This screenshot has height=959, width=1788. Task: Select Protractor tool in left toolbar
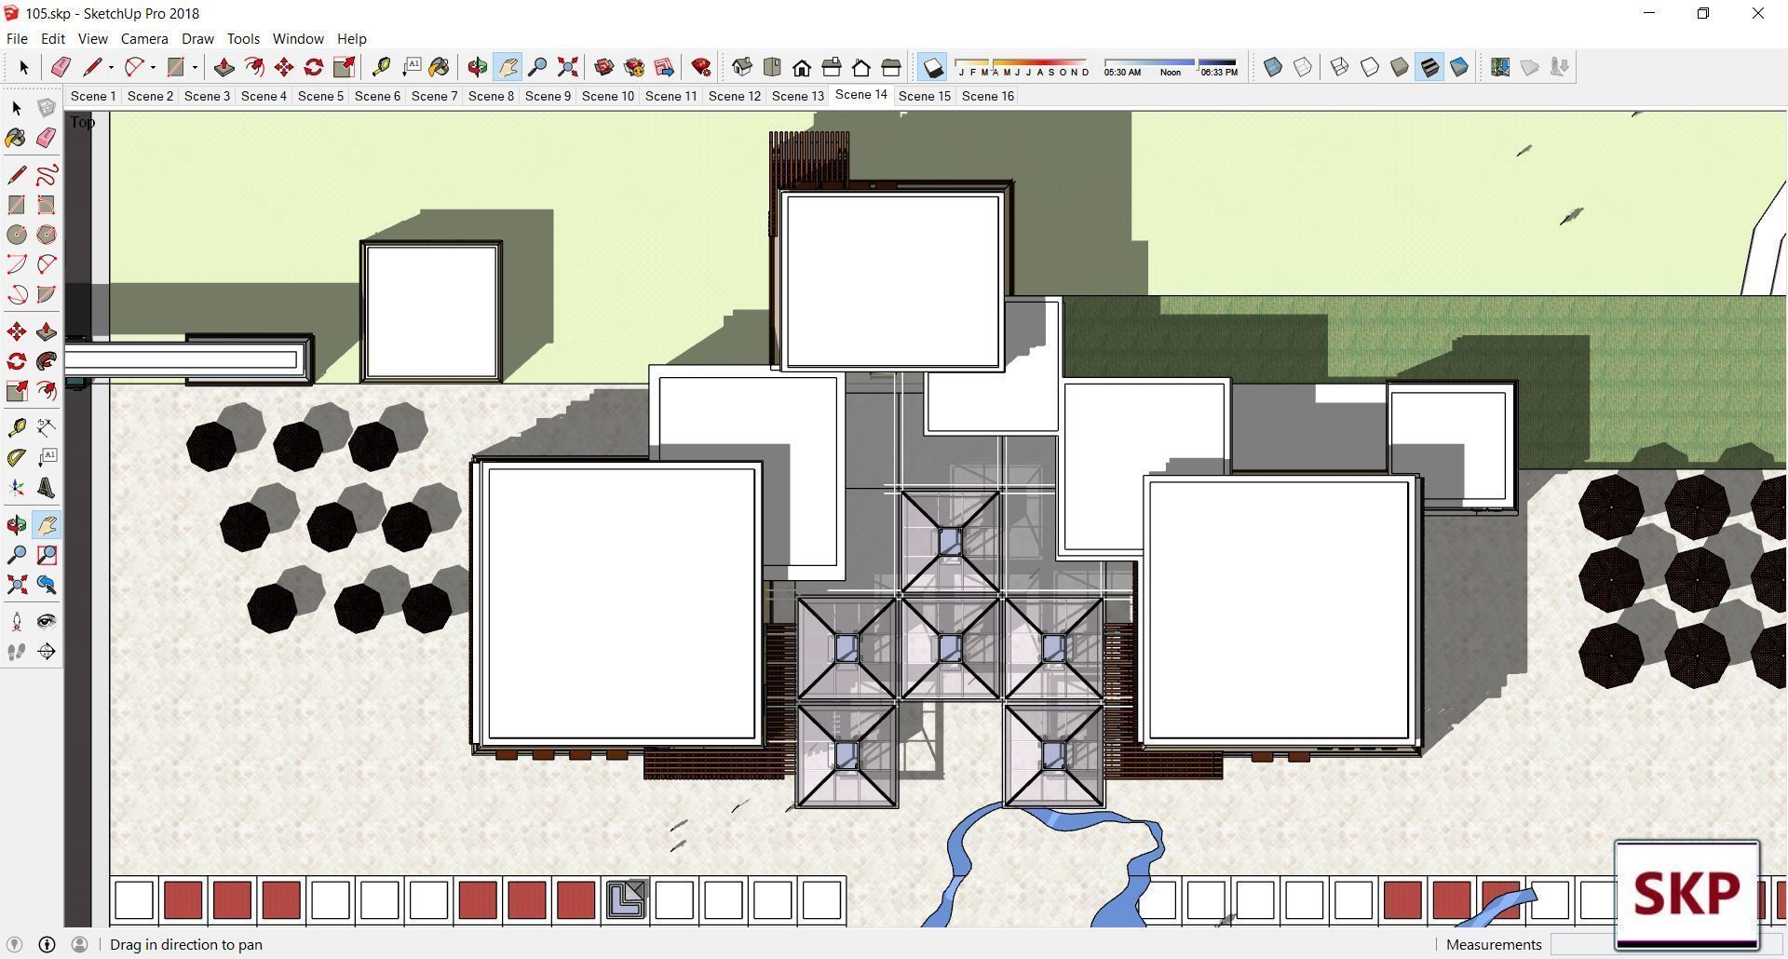click(x=17, y=458)
